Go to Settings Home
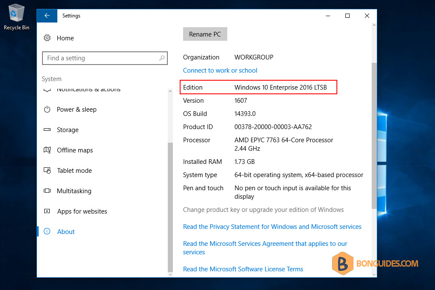 click(x=65, y=38)
